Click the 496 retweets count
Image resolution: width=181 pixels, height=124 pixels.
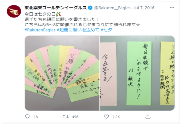click(75, 117)
